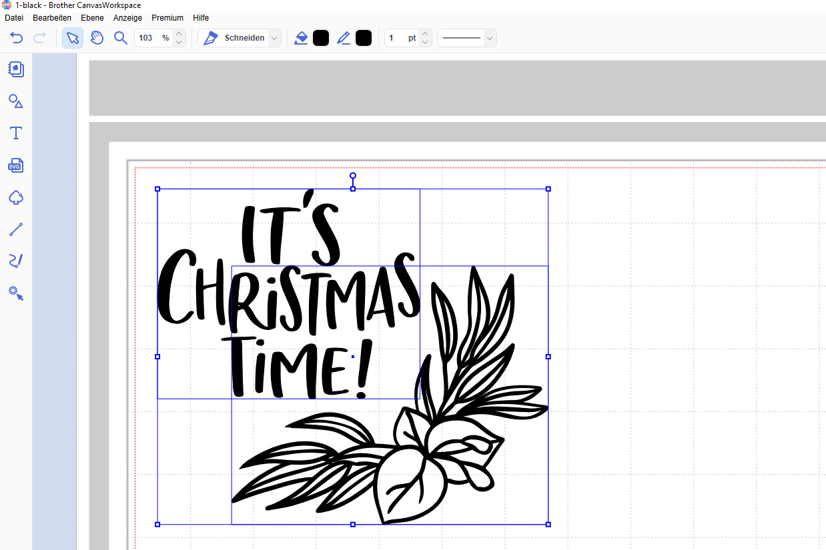Open the pattern library icon in sidebar
This screenshot has height=550, width=826.
click(16, 69)
